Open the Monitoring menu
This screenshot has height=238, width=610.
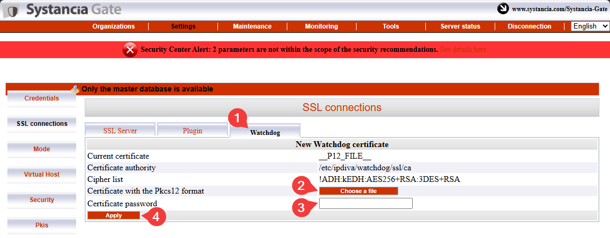321,26
